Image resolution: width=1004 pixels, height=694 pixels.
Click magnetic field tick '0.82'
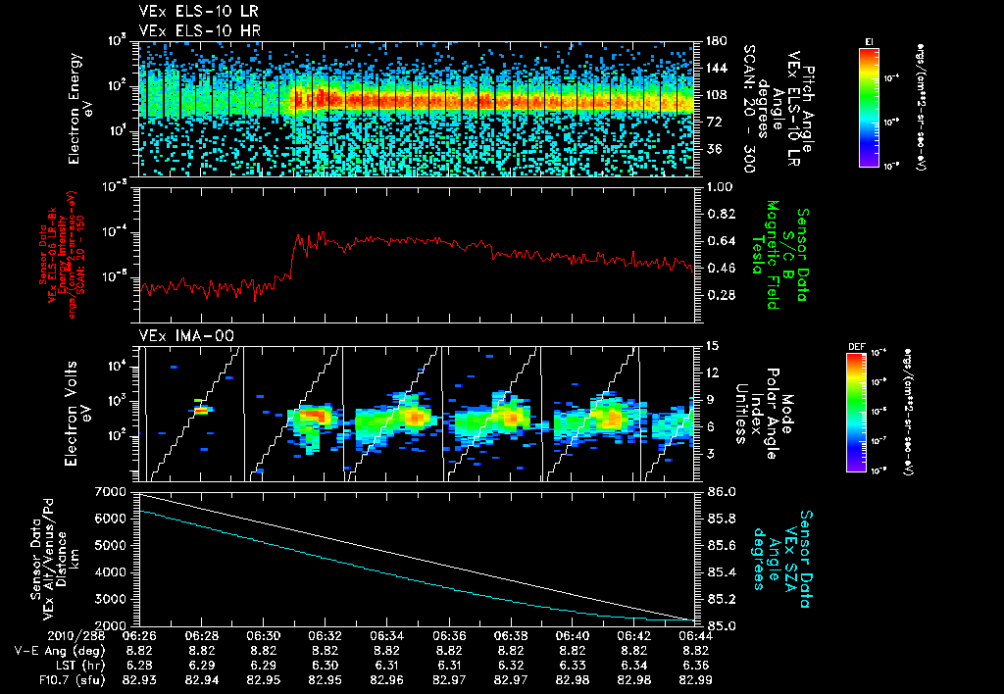(722, 214)
